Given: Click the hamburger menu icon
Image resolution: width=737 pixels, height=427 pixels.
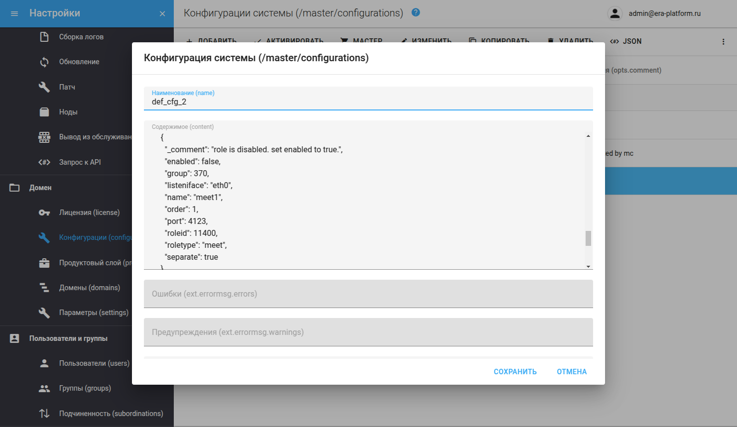Looking at the screenshot, I should (14, 13).
